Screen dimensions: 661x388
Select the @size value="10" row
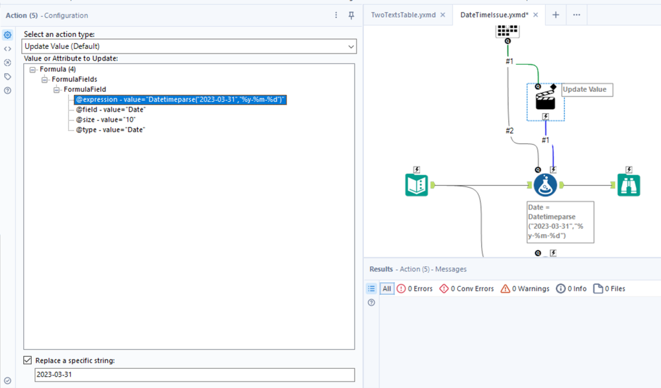tap(105, 120)
